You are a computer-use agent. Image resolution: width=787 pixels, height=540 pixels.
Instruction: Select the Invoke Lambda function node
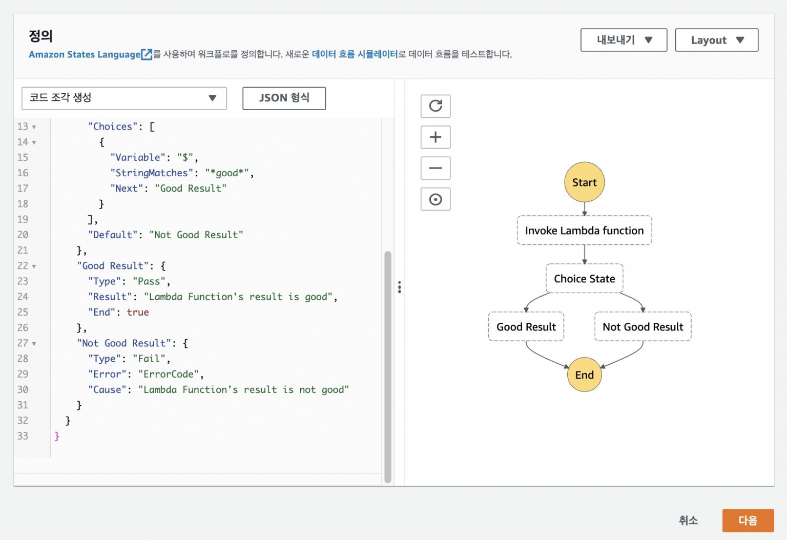coord(584,231)
